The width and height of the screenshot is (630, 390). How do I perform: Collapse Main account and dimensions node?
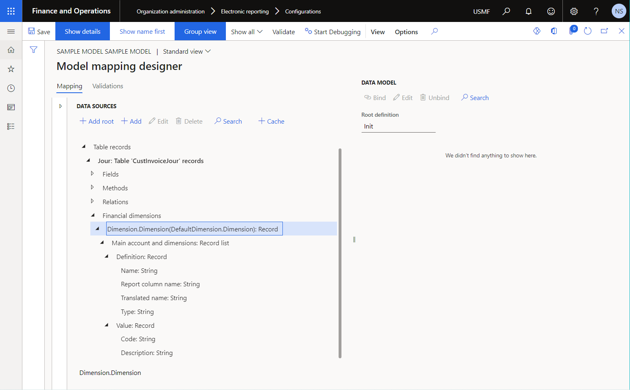102,242
